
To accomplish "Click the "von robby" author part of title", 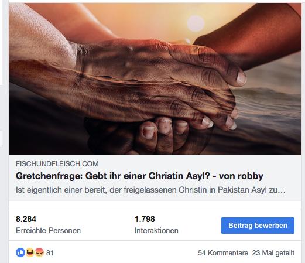I will coord(241,176).
